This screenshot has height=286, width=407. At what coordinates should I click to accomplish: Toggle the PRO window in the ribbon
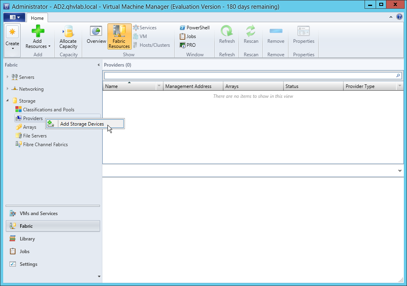[188, 45]
